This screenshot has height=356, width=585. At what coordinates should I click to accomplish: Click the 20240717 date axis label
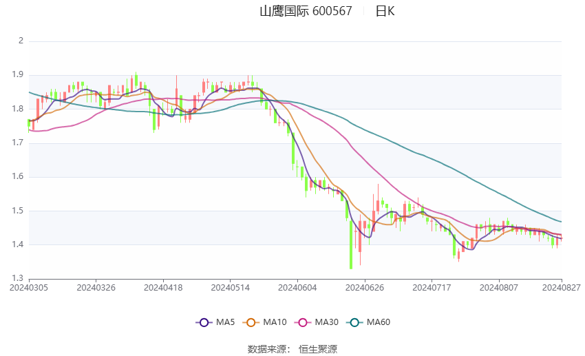pos(432,288)
